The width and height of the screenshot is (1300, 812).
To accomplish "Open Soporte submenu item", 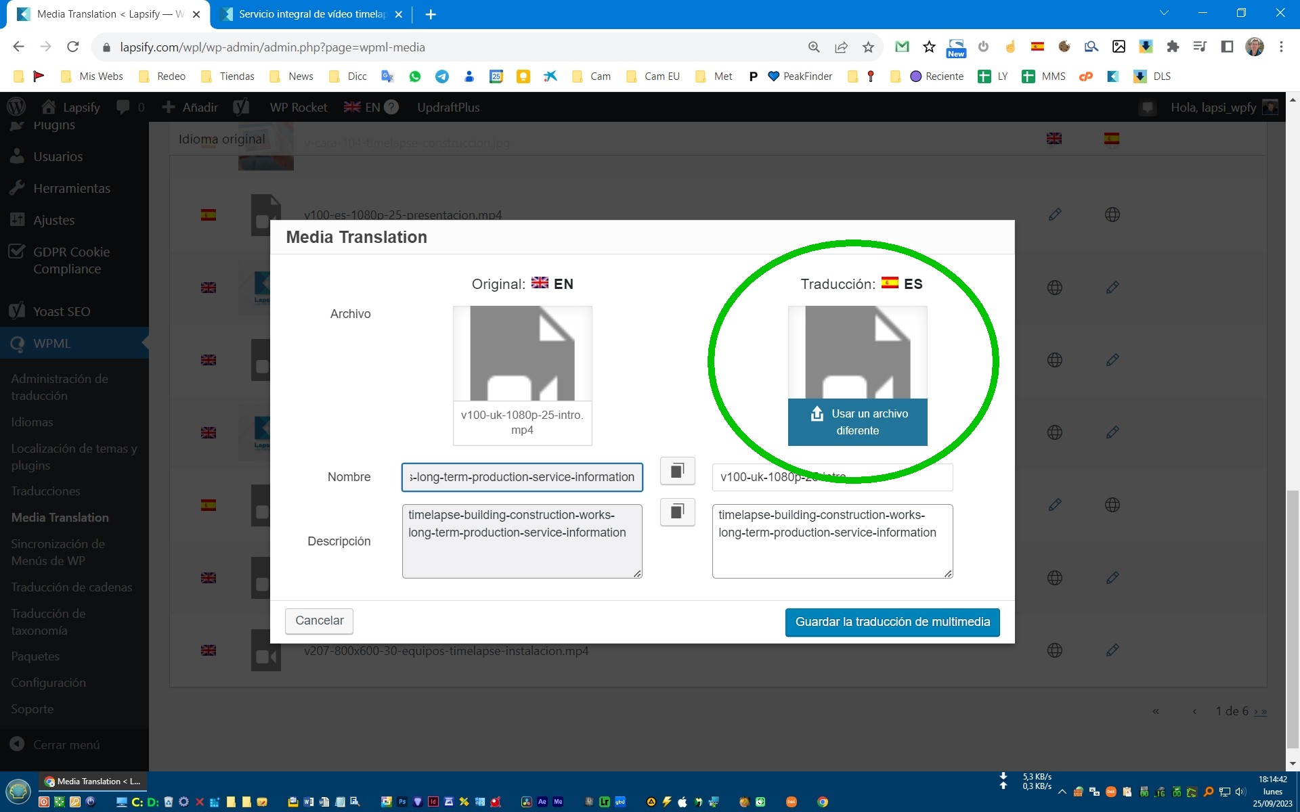I will click(x=32, y=709).
